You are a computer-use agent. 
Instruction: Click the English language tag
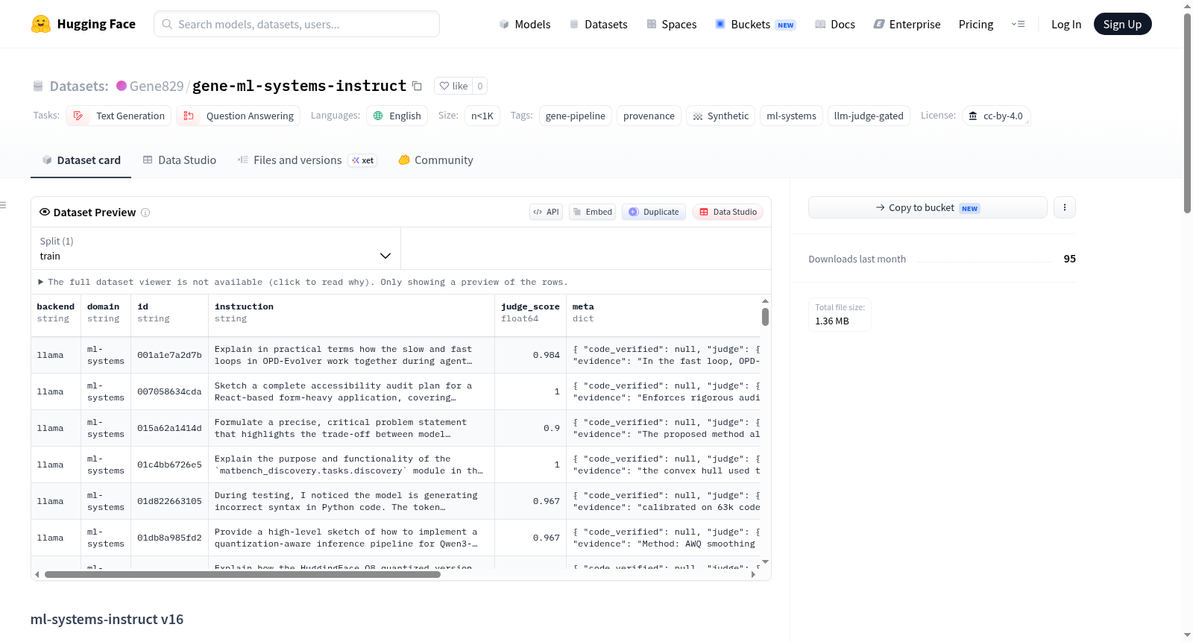(x=397, y=116)
